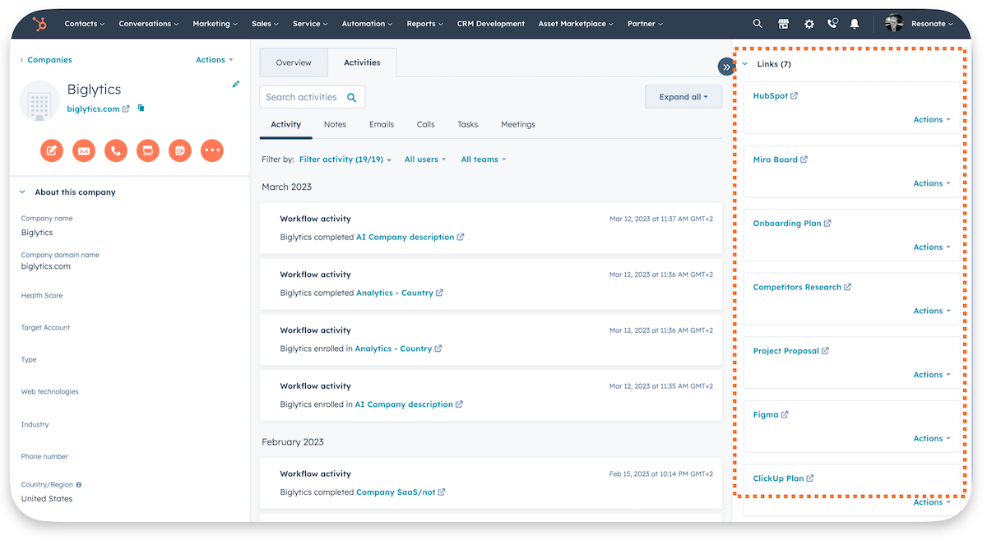Viewport: 987px width, 545px height.
Task: Open the Reports menu
Action: click(425, 24)
